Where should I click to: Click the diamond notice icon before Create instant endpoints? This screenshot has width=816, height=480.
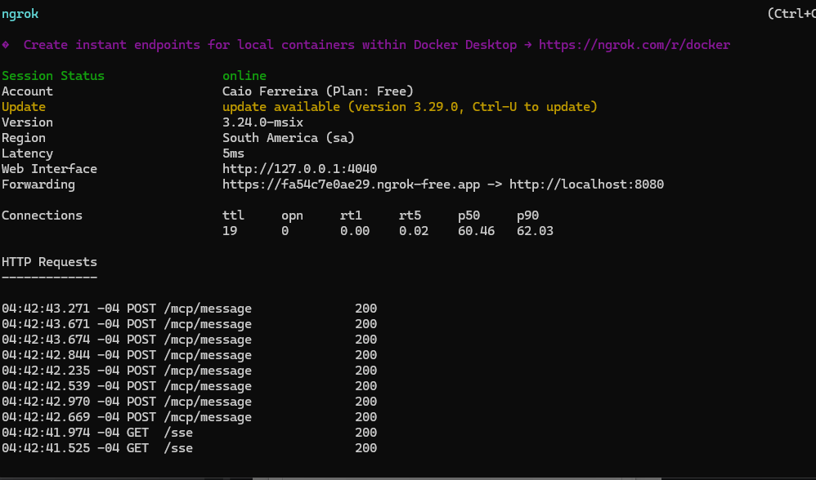point(7,44)
